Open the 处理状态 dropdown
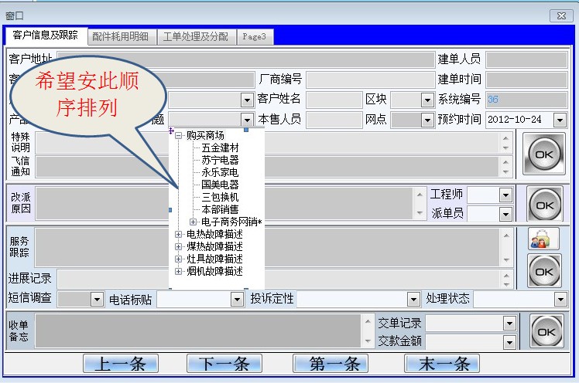The image size is (579, 383). pos(560,300)
